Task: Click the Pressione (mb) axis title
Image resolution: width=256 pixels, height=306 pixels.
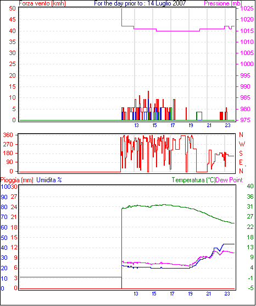Action: click(223, 3)
